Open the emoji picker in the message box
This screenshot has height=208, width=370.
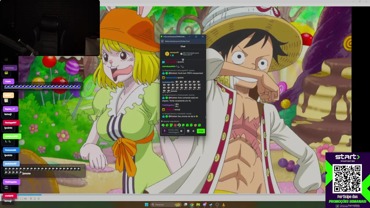(181, 131)
